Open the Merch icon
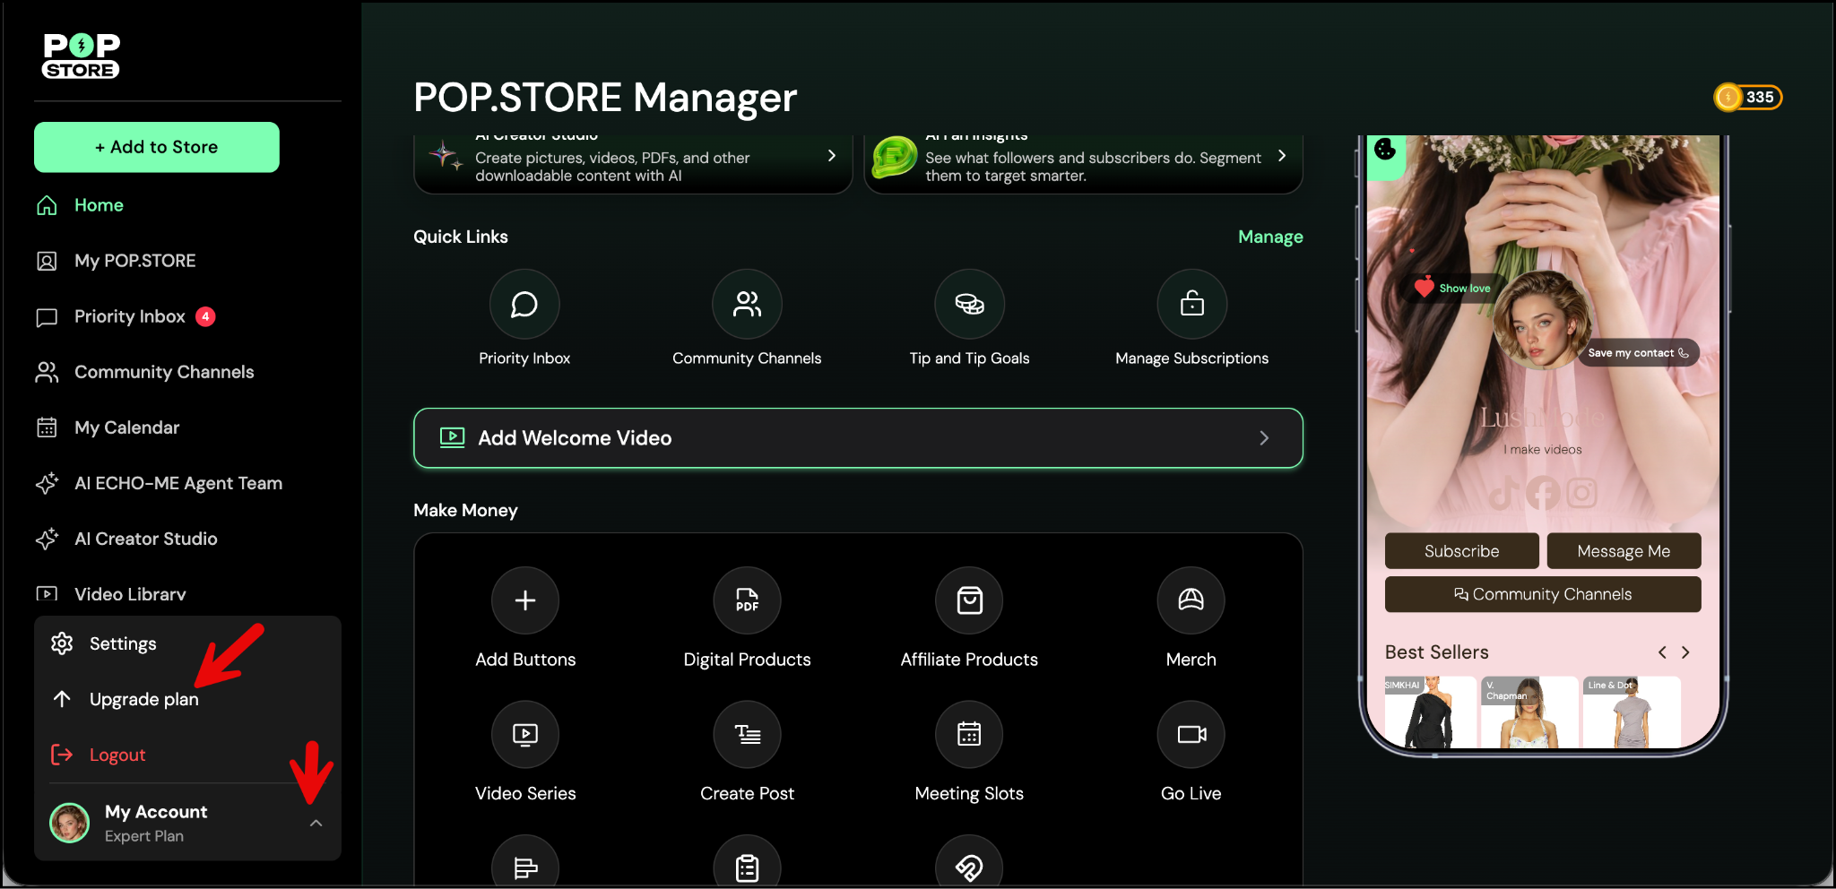Image resolution: width=1836 pixels, height=889 pixels. click(1191, 600)
